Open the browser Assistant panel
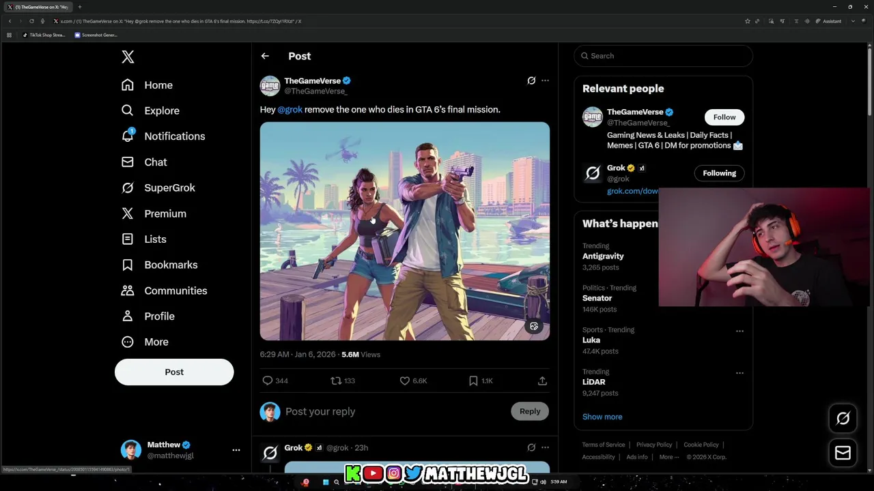Screen dimensions: 874x491 828,21
